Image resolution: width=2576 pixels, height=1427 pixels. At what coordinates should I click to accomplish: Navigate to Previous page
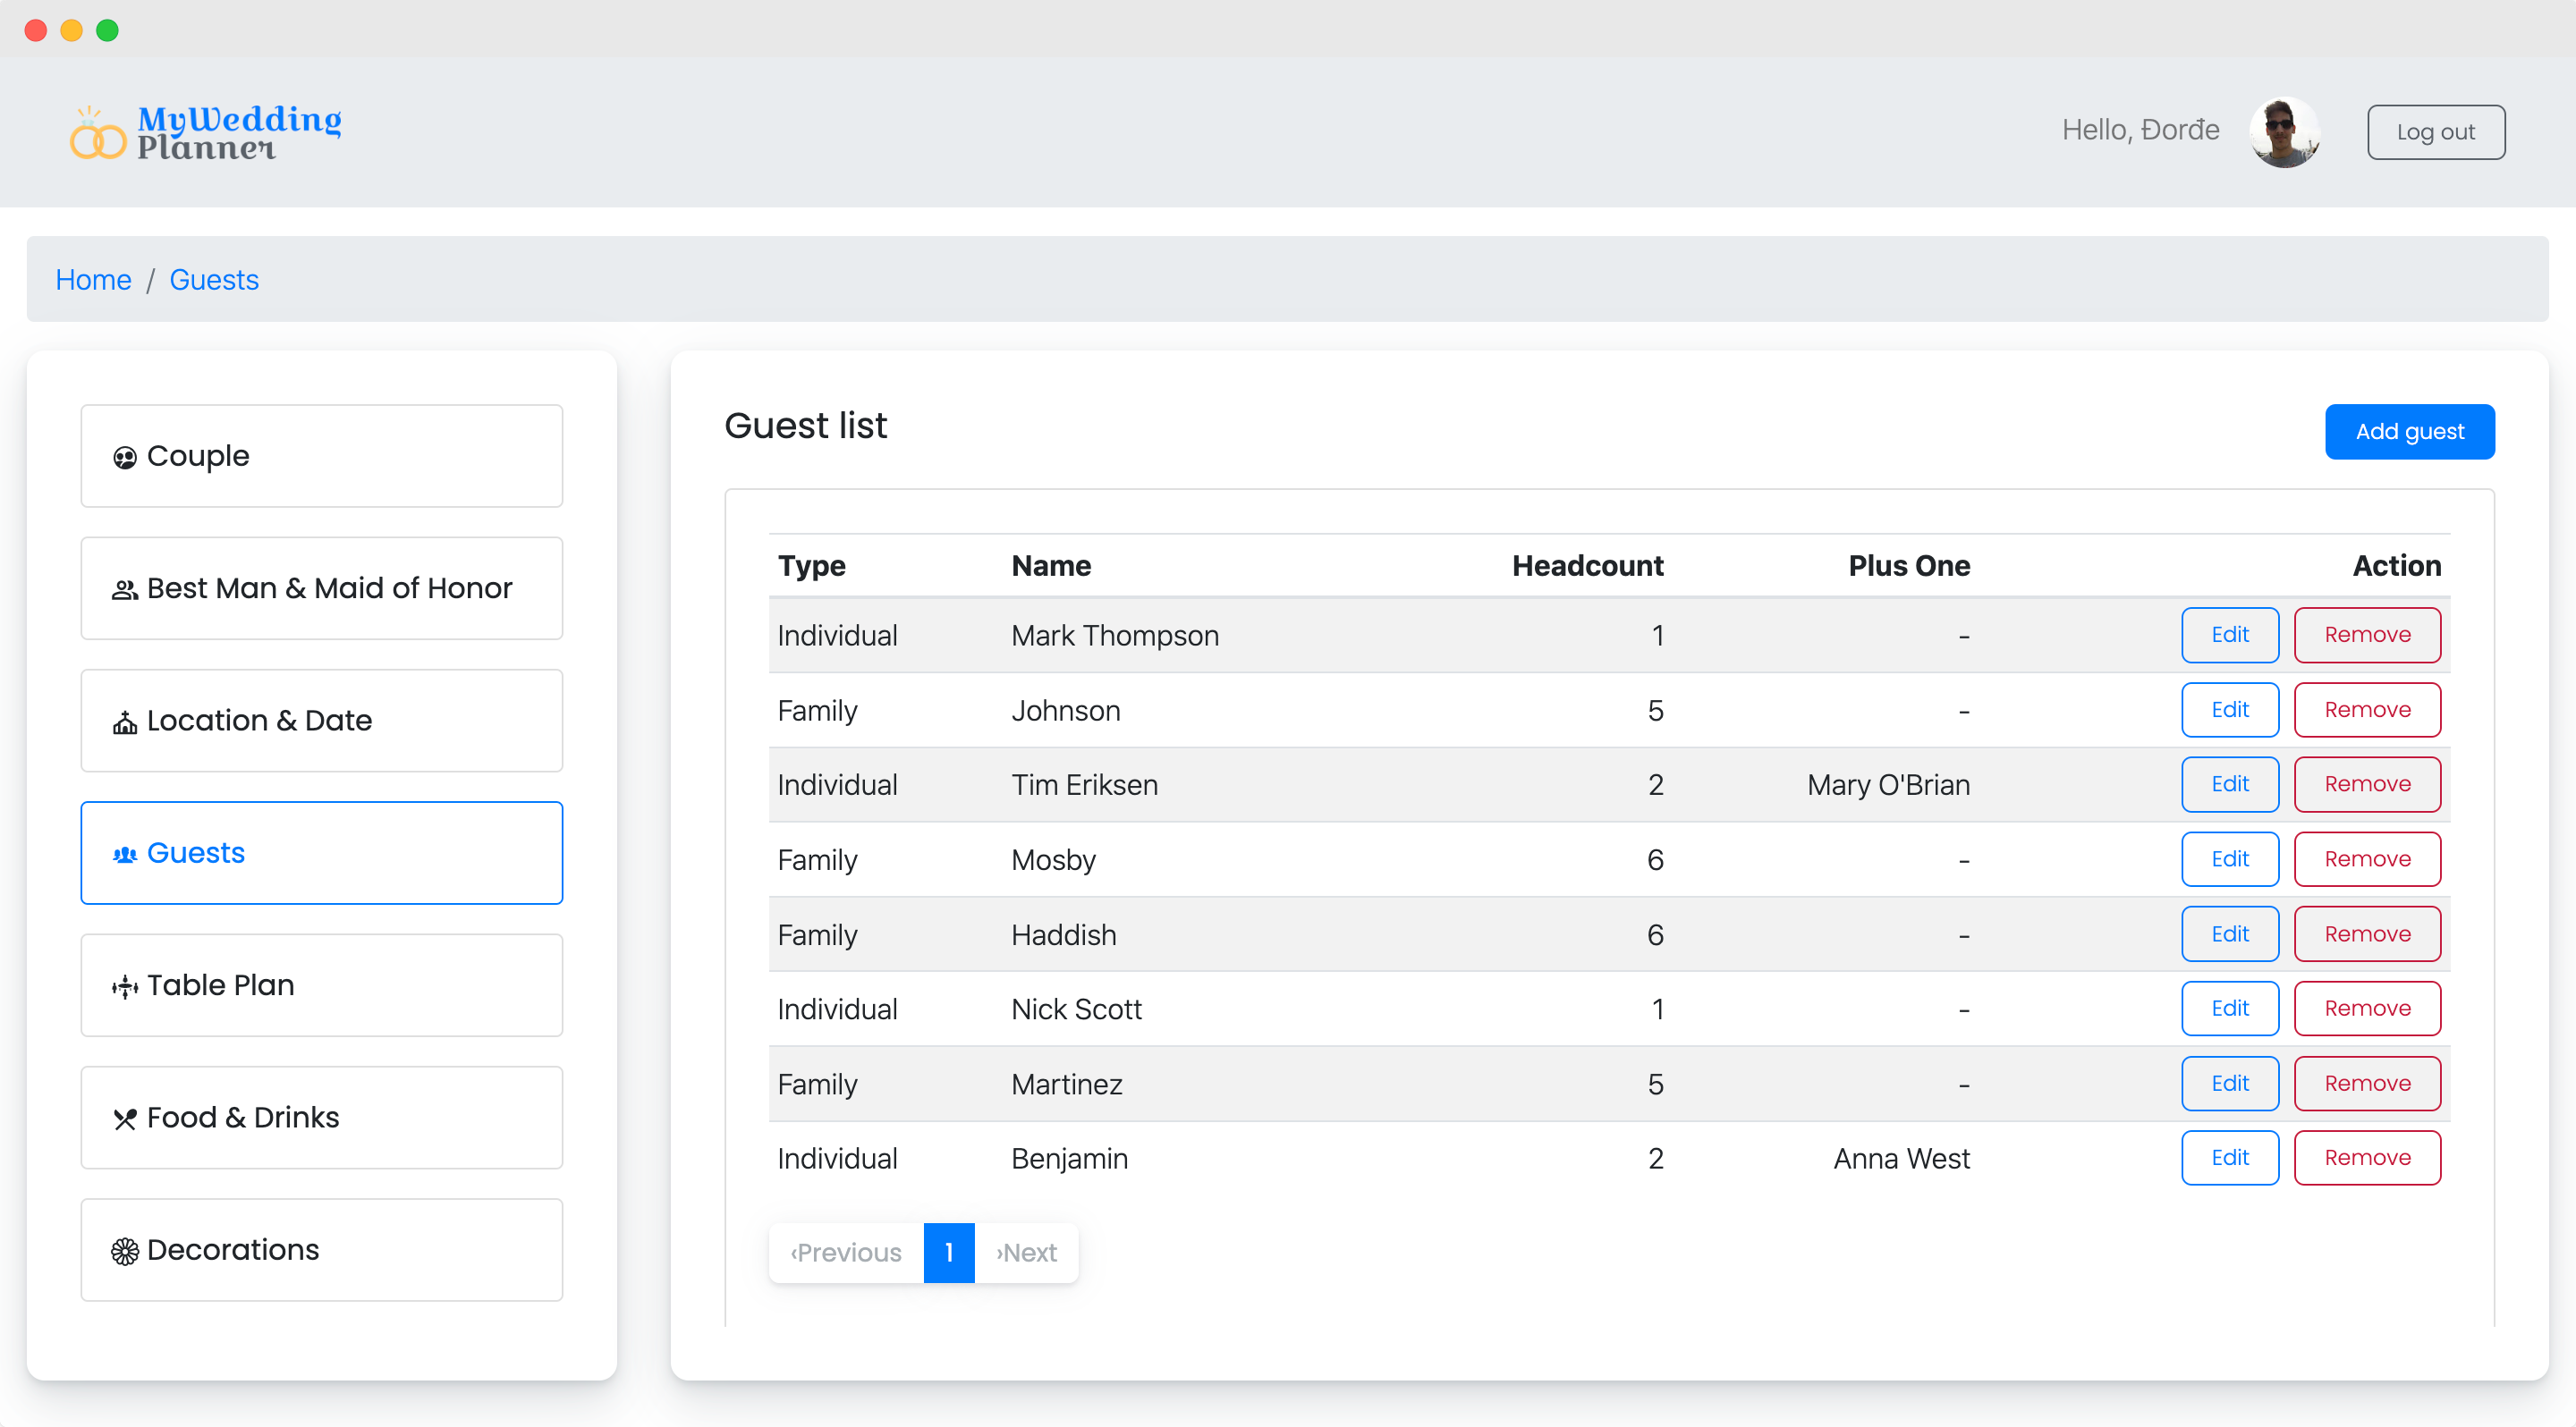click(847, 1251)
